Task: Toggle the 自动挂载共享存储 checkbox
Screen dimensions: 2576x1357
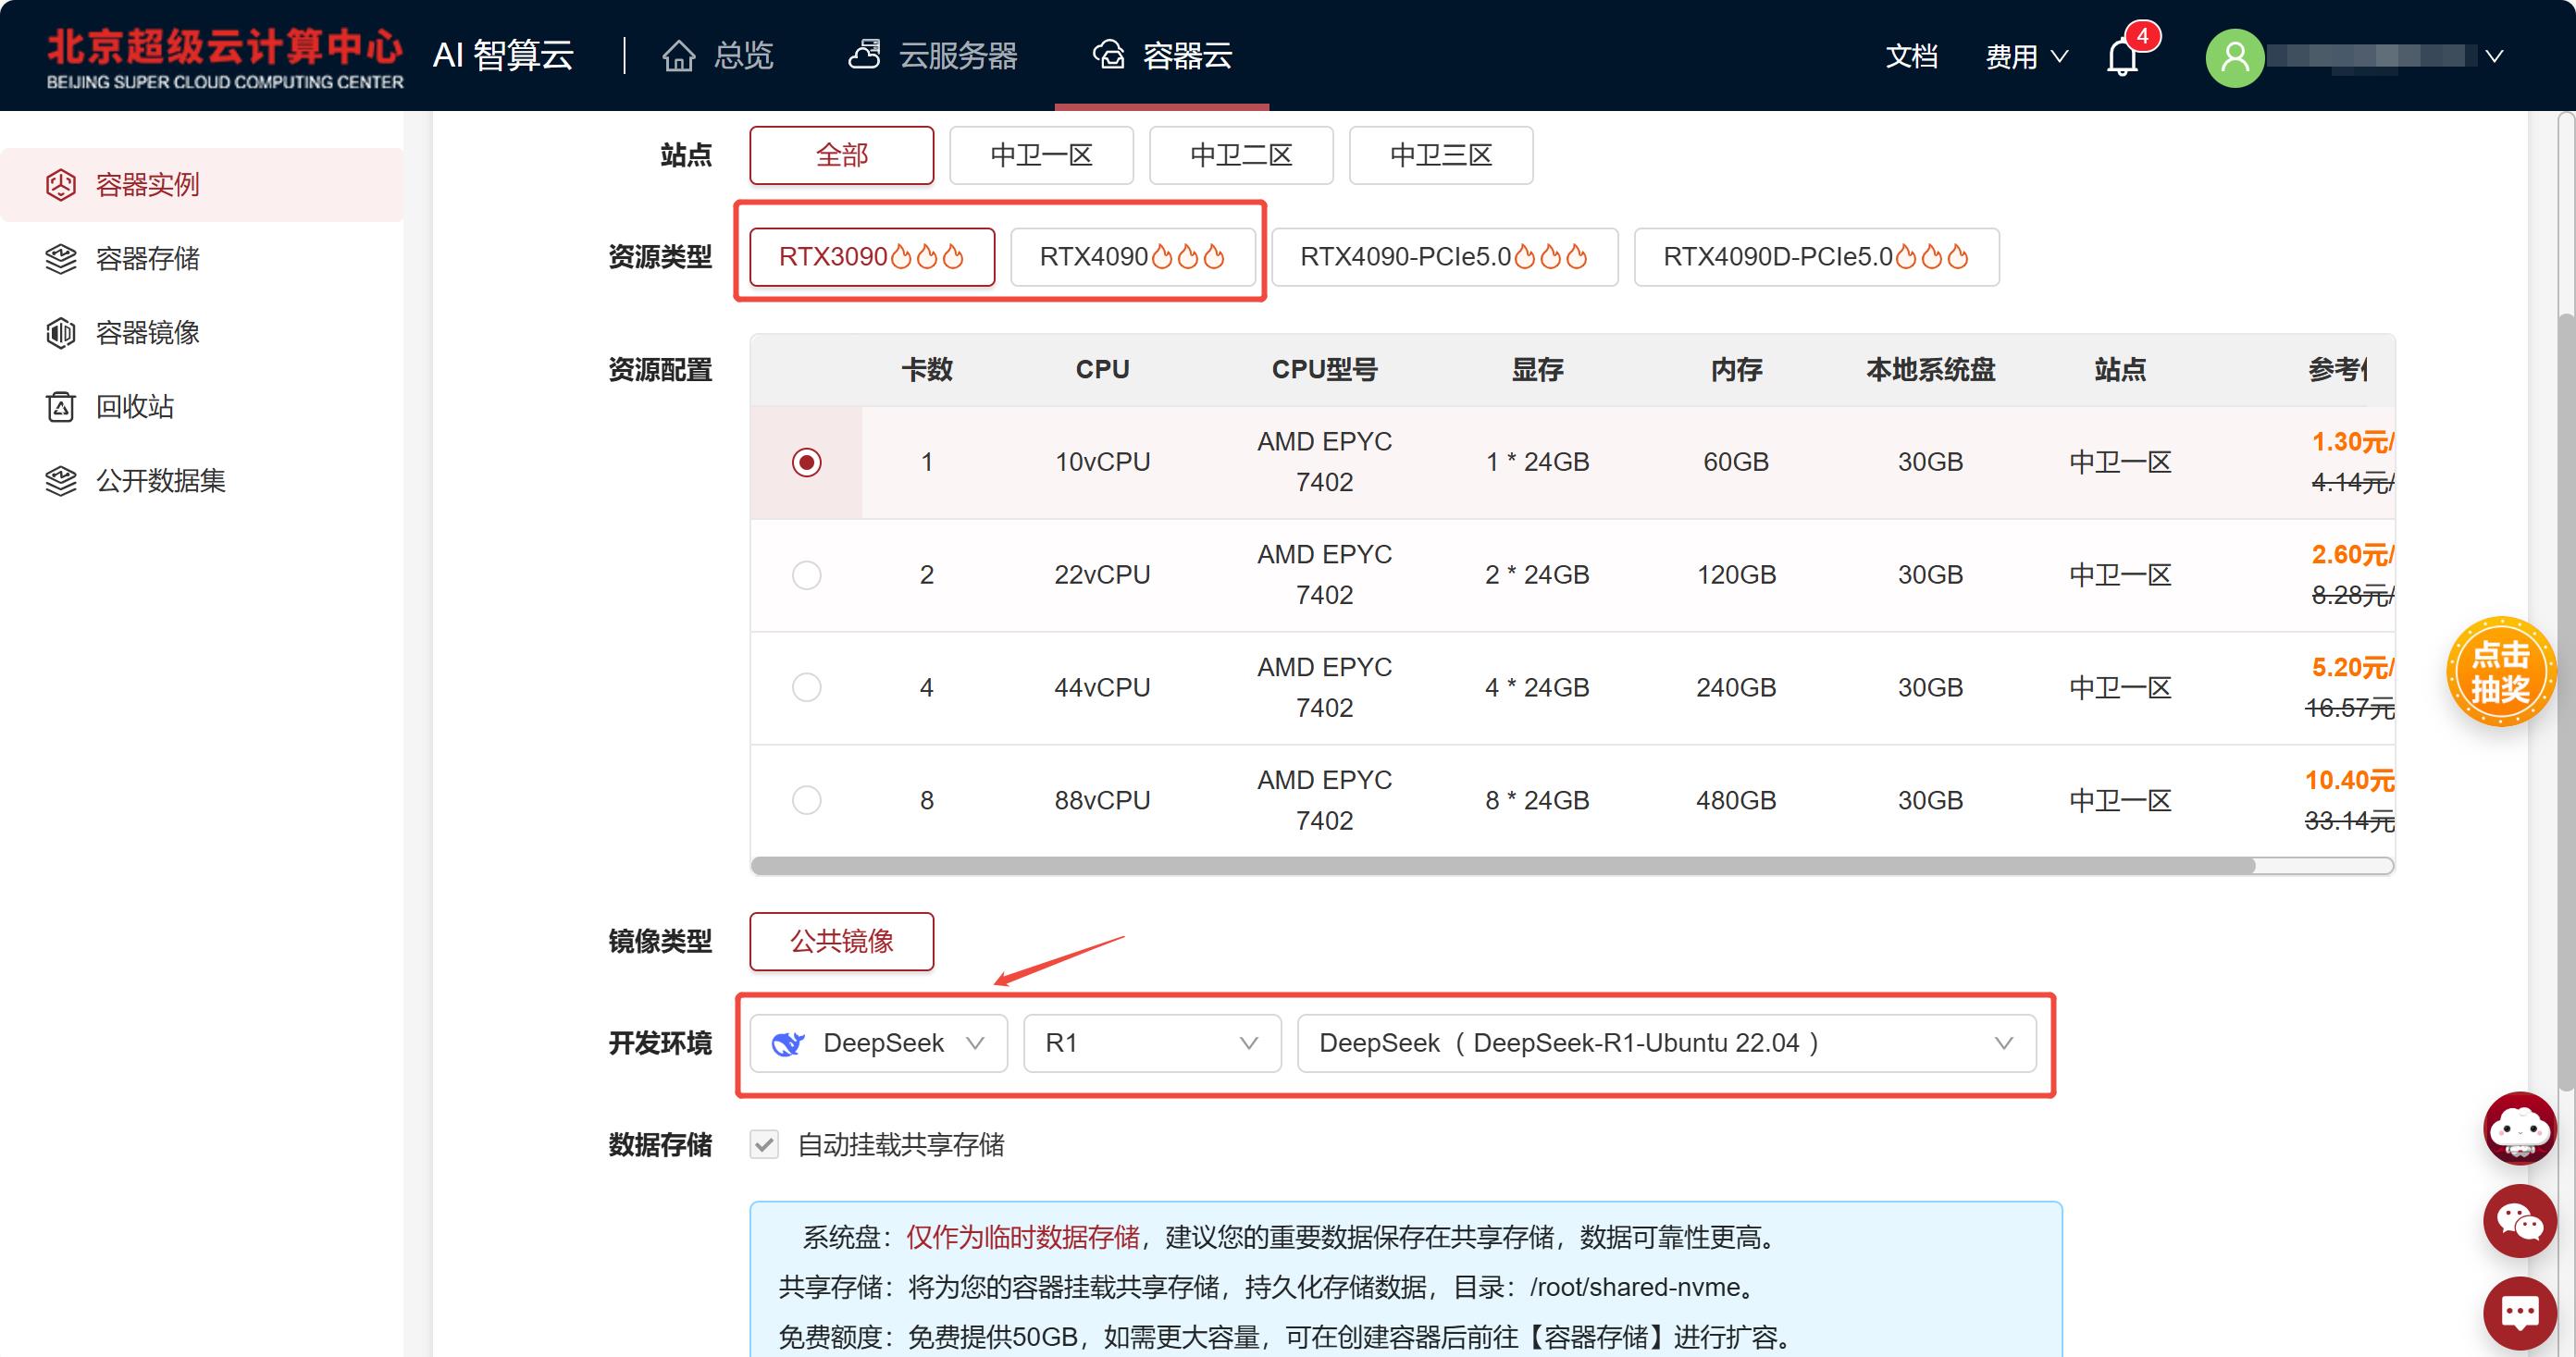Action: tap(765, 1145)
